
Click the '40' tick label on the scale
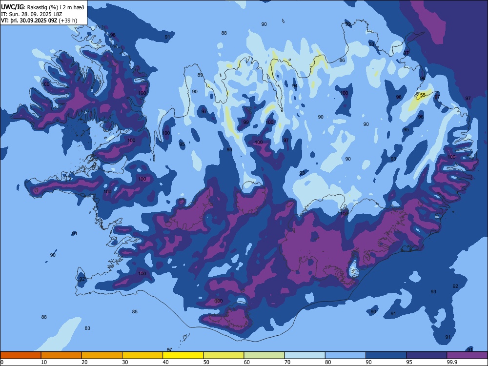165,362
